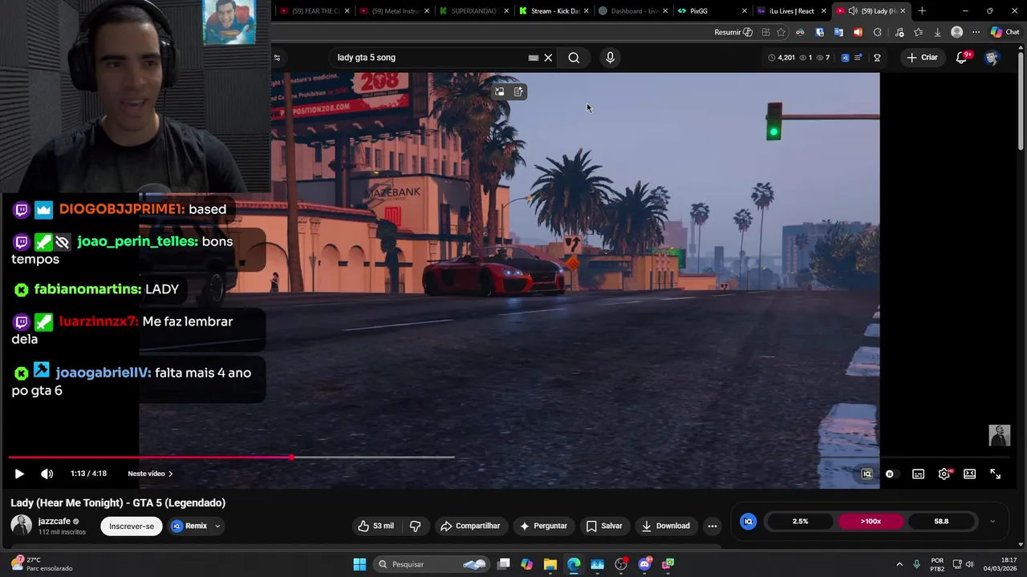The image size is (1027, 577).
Task: Click the Compartilhar share button
Action: (x=470, y=526)
